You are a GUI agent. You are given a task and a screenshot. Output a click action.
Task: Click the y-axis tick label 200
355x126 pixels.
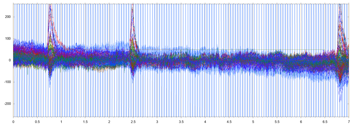pyautogui.click(x=8, y=17)
